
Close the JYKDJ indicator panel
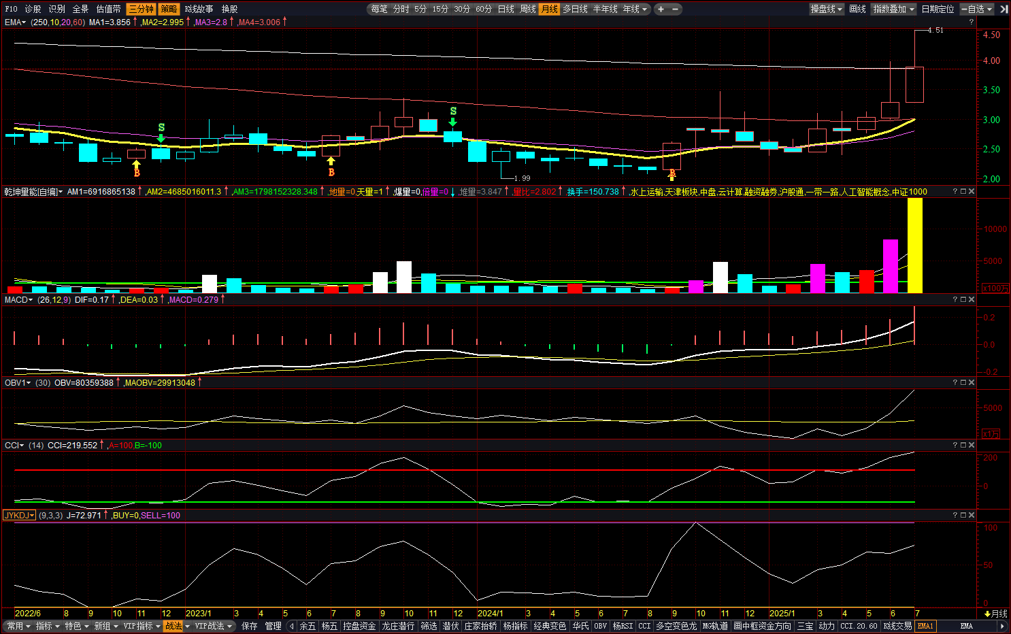(972, 515)
